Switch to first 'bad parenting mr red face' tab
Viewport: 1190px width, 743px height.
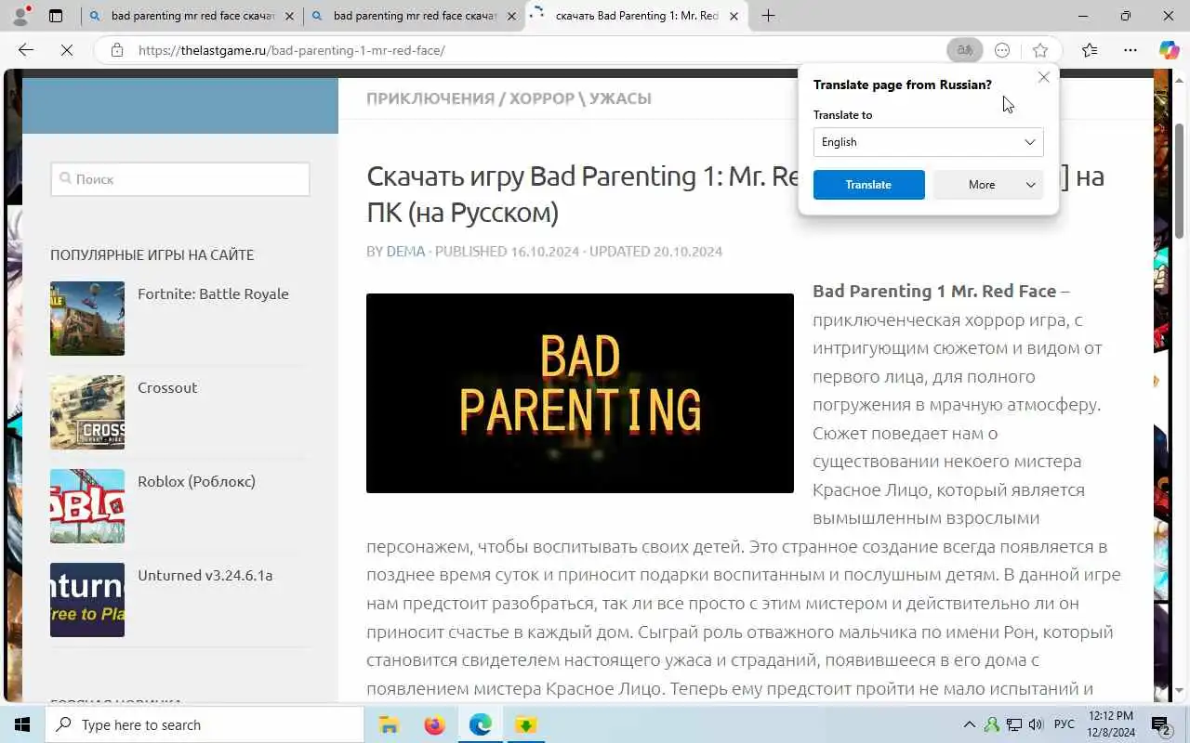point(192,16)
